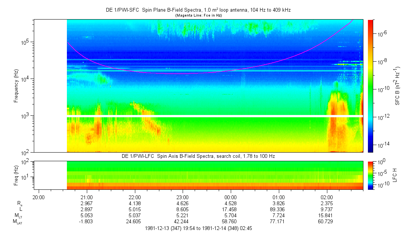
Task: Click the Frequency (Hz) y-axis label
Action: (16, 86)
